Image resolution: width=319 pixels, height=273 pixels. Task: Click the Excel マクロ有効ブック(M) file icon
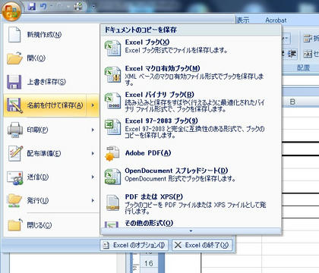[113, 74]
